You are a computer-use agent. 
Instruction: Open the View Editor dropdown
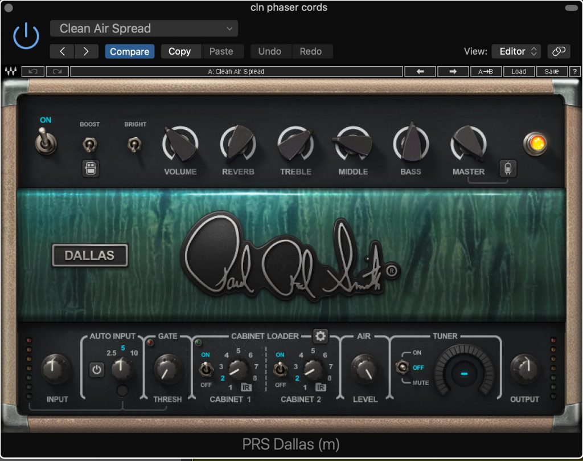[x=516, y=51]
